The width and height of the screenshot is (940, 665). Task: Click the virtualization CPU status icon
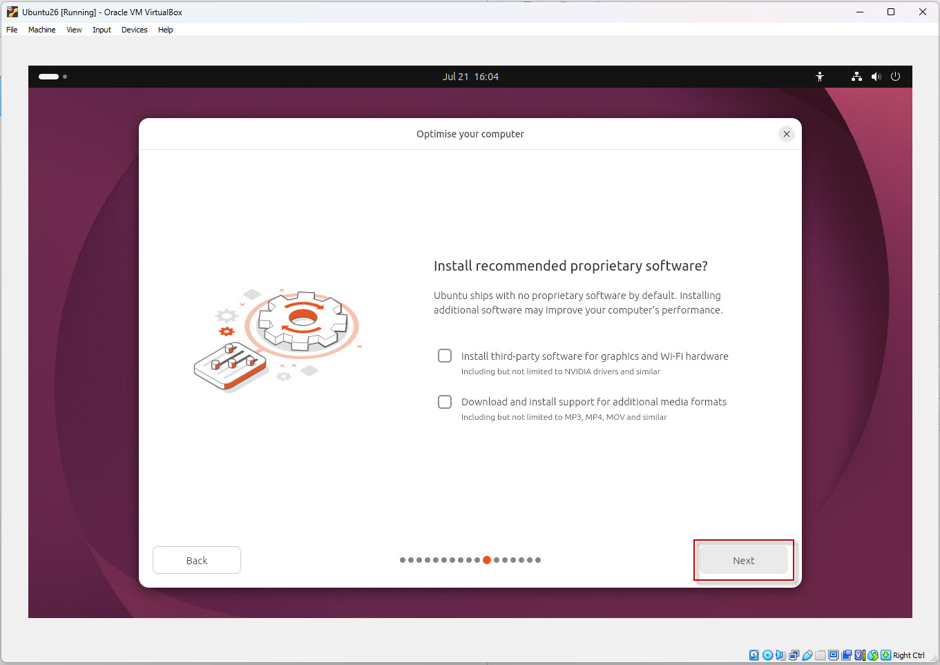pos(860,655)
